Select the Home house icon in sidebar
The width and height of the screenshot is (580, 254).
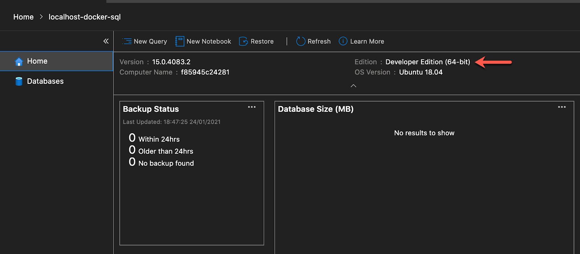click(19, 62)
